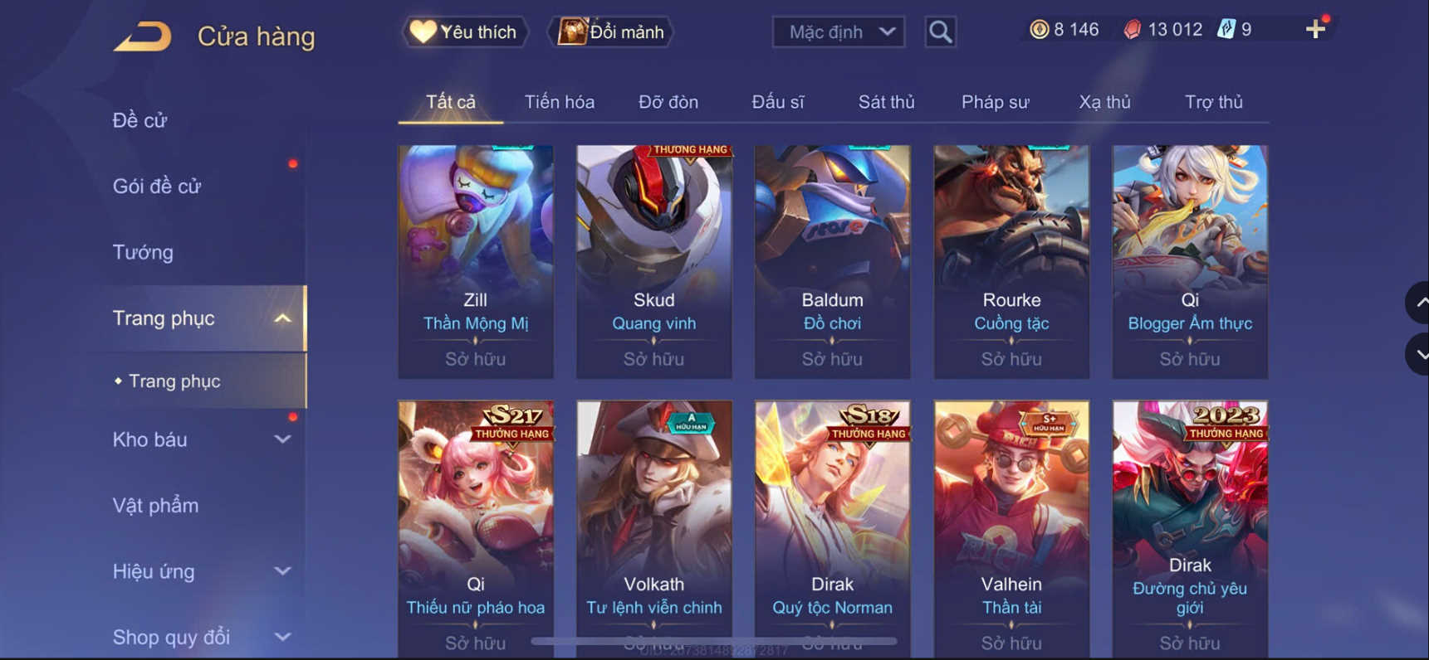
Task: Open the Mặc định sort dropdown
Action: click(839, 32)
